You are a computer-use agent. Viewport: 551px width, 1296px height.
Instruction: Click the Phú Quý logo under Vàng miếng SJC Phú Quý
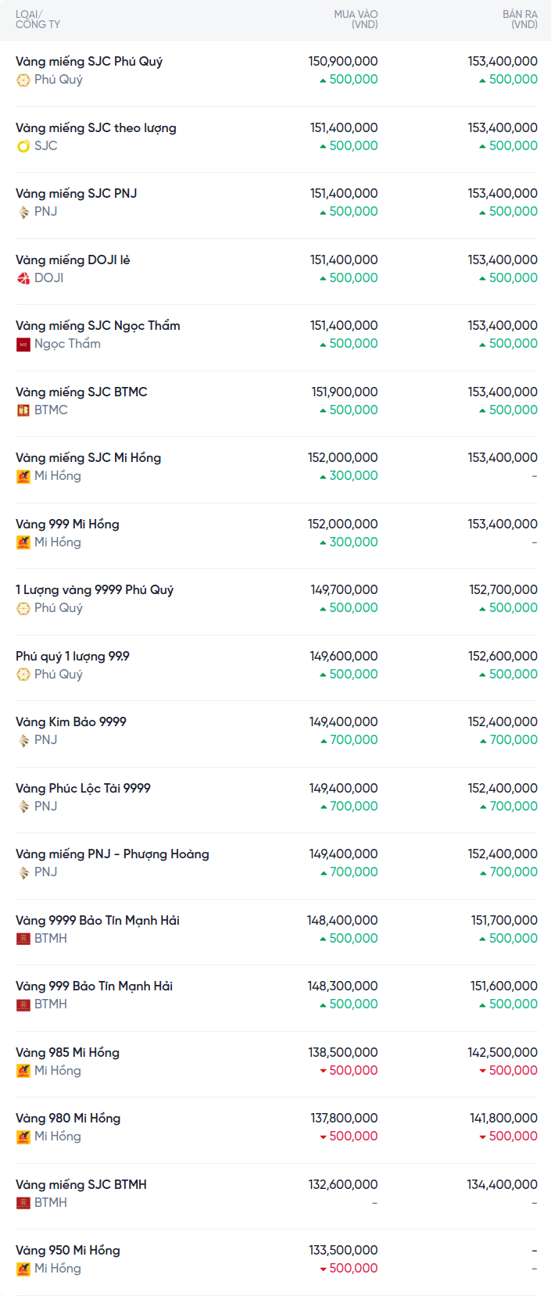(x=23, y=80)
